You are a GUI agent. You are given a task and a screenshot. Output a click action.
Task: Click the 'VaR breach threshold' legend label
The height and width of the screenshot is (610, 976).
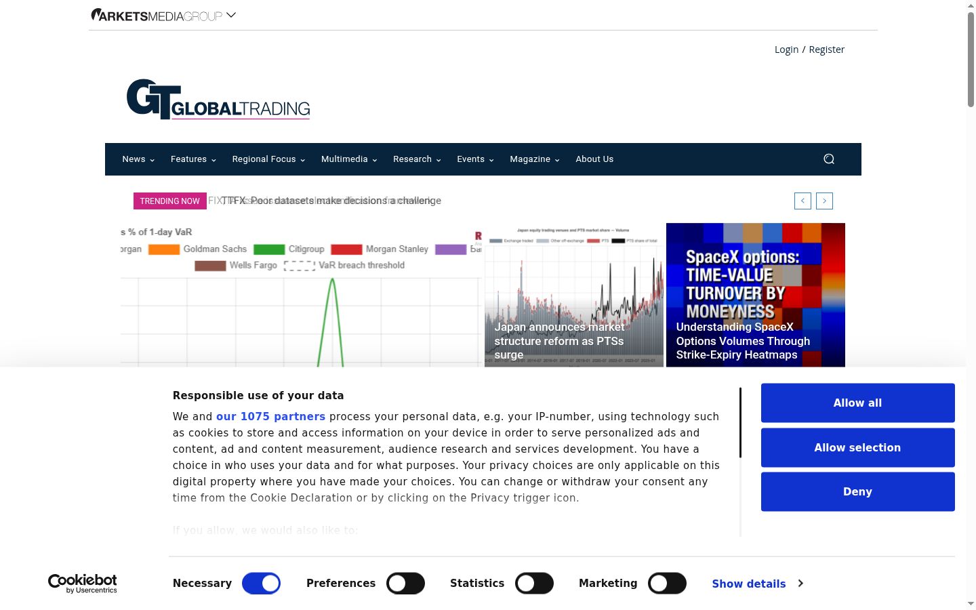coord(361,266)
